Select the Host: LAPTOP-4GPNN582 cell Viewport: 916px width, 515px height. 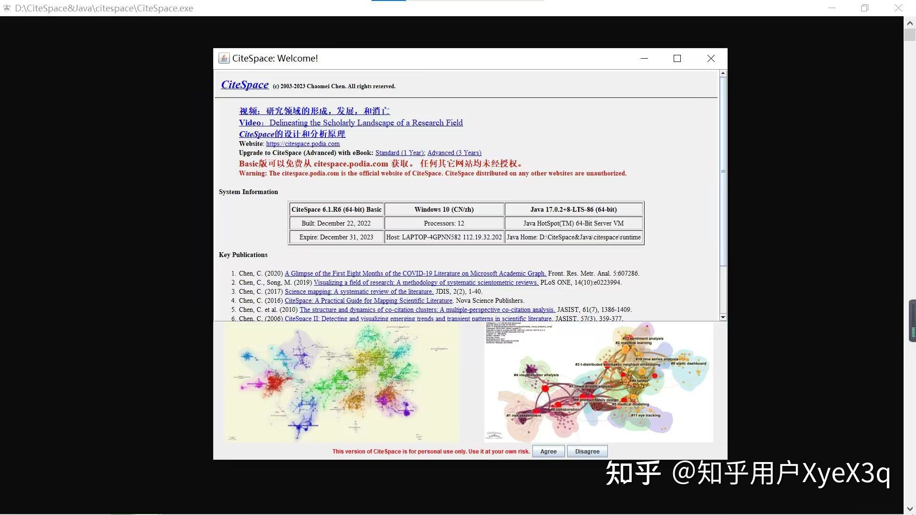tap(444, 237)
